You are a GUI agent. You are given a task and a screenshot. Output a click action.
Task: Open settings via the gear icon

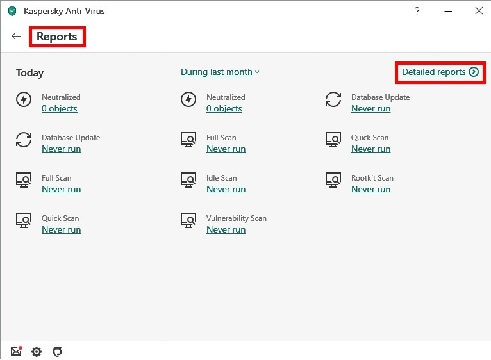(x=37, y=351)
